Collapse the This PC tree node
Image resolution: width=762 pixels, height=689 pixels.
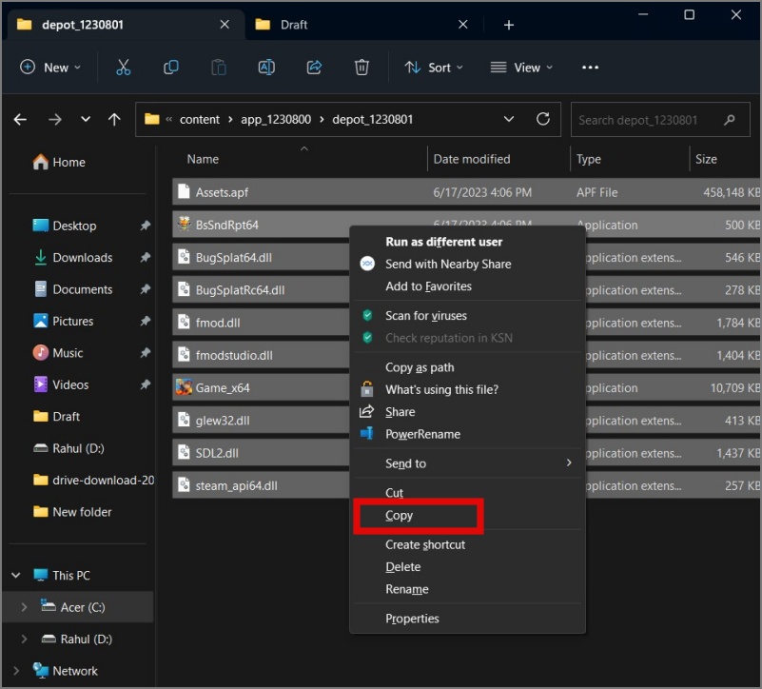click(x=16, y=575)
